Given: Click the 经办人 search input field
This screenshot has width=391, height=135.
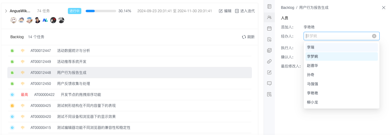Looking at the screenshot, I should coord(338,36).
